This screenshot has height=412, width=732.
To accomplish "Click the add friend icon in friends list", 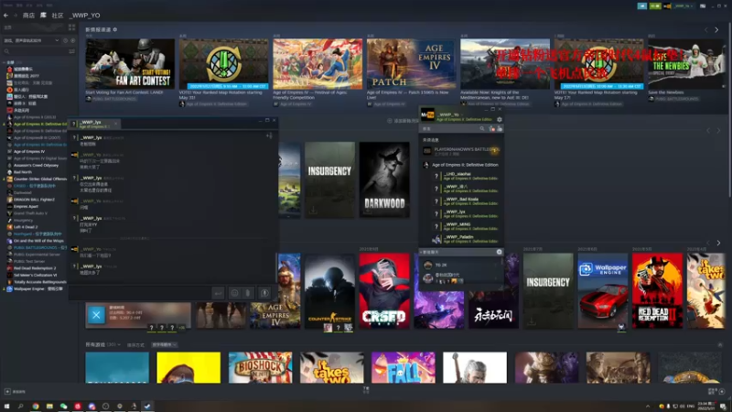I will 499,128.
